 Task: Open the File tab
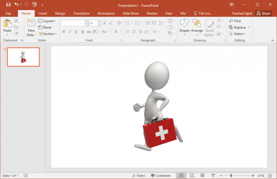click(x=8, y=13)
